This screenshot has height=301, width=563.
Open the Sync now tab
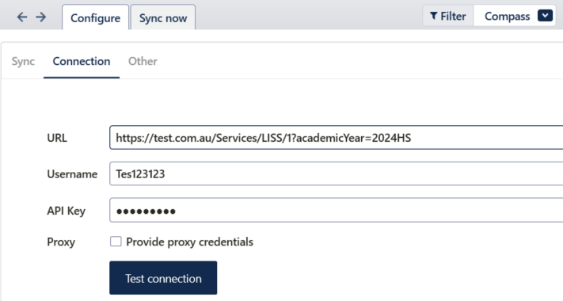pyautogui.click(x=163, y=17)
